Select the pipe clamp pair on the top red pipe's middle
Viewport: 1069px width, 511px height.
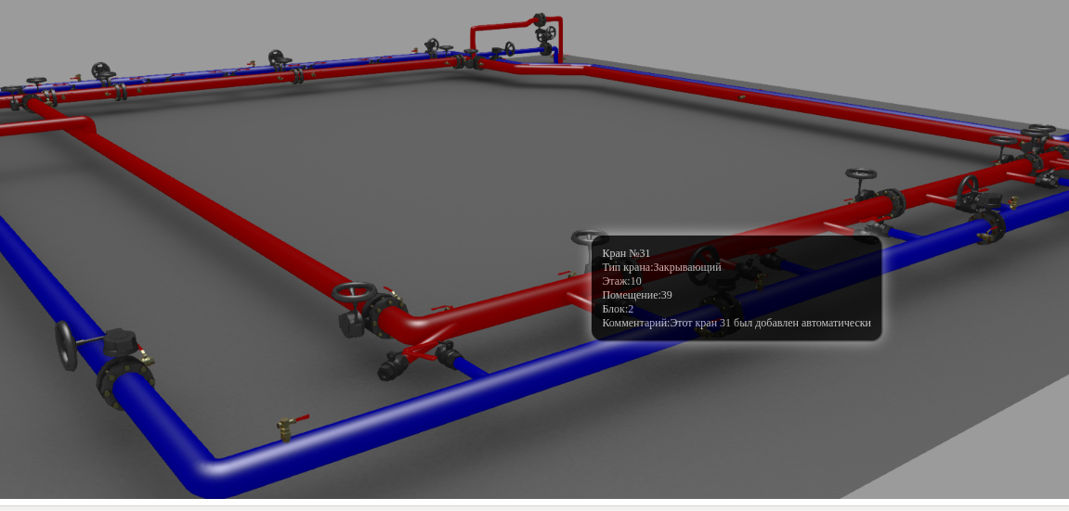(x=297, y=75)
